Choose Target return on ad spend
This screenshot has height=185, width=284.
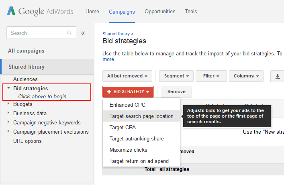coord(141,161)
